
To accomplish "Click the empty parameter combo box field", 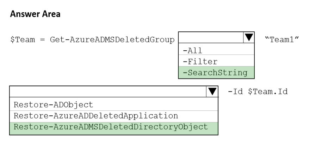I will coord(211,37).
